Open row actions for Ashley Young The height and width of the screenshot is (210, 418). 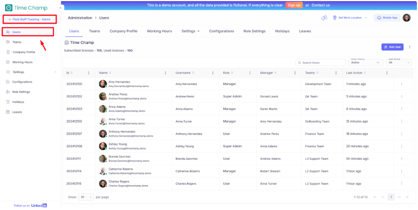(402, 146)
